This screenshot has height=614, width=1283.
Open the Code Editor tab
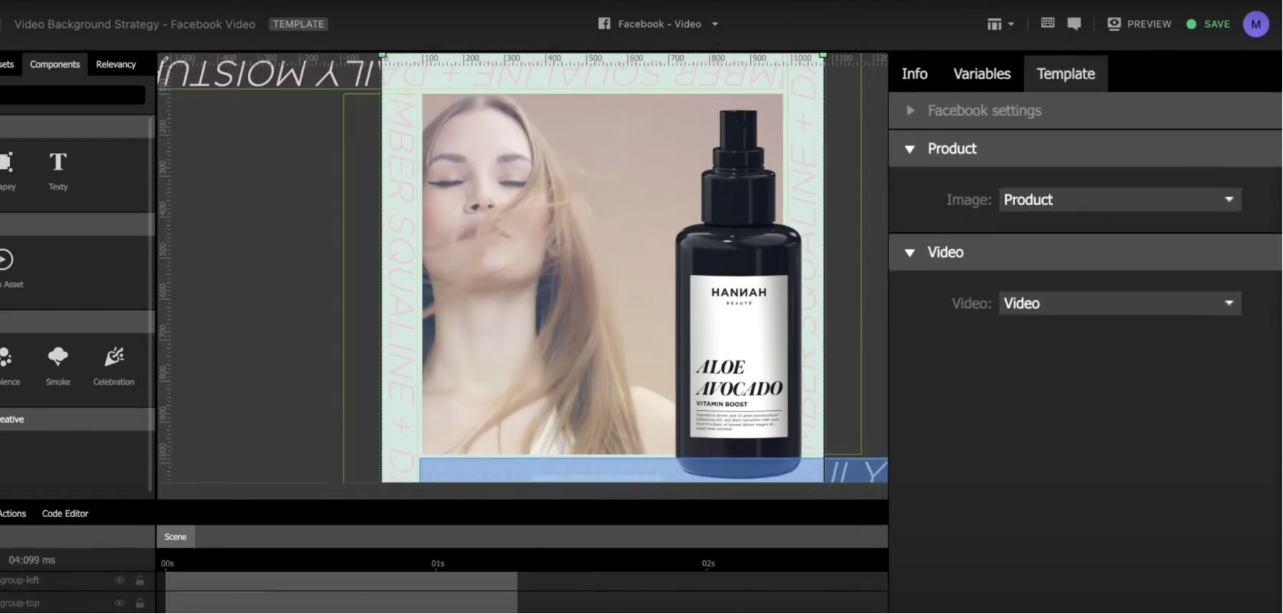(65, 514)
